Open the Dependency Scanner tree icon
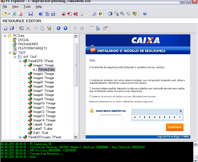 [116, 14]
